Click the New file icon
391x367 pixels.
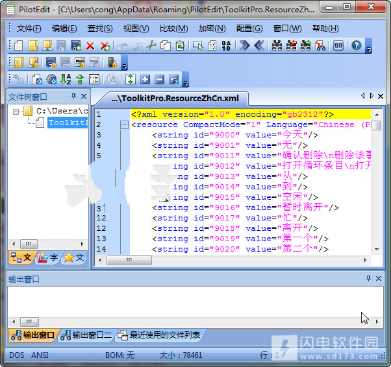(x=19, y=46)
